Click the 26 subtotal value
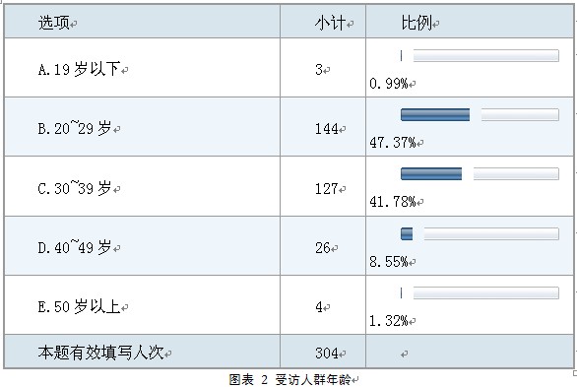577x387 pixels. pos(322,248)
